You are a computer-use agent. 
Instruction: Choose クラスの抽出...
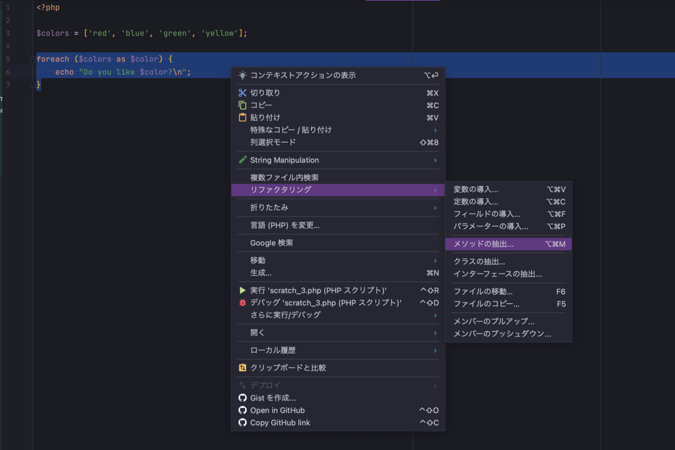tap(508, 262)
